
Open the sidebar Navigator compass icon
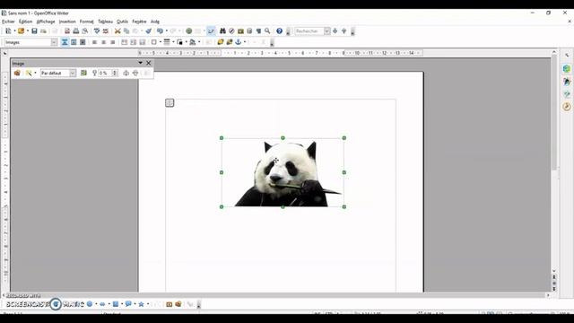click(567, 107)
